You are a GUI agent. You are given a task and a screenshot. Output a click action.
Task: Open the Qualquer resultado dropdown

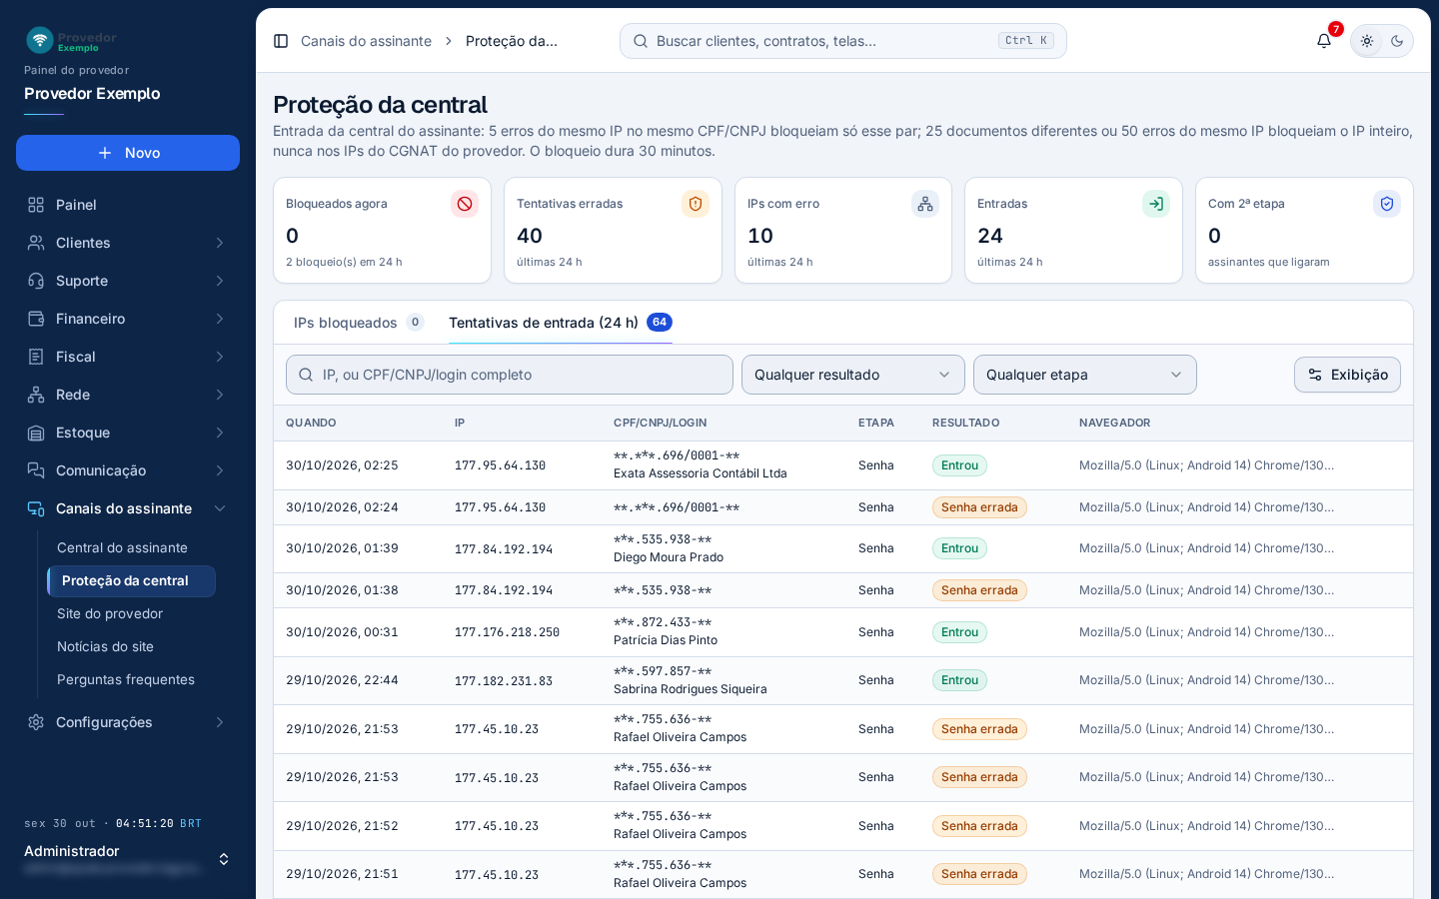pos(853,375)
